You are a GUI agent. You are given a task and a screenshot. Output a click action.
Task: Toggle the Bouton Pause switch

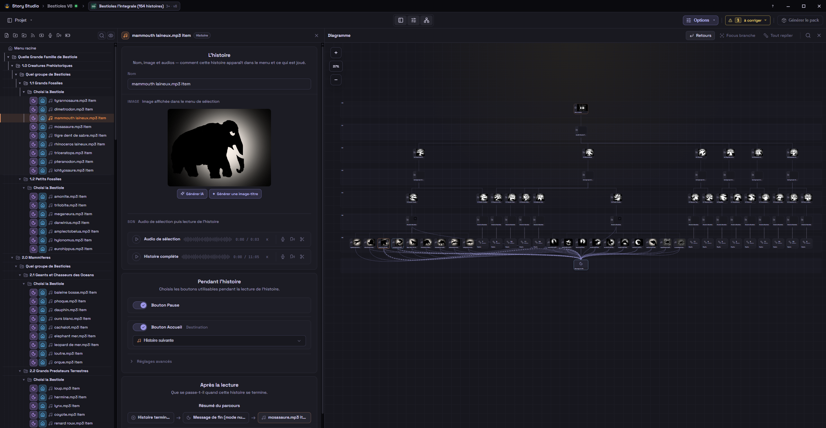[140, 305]
